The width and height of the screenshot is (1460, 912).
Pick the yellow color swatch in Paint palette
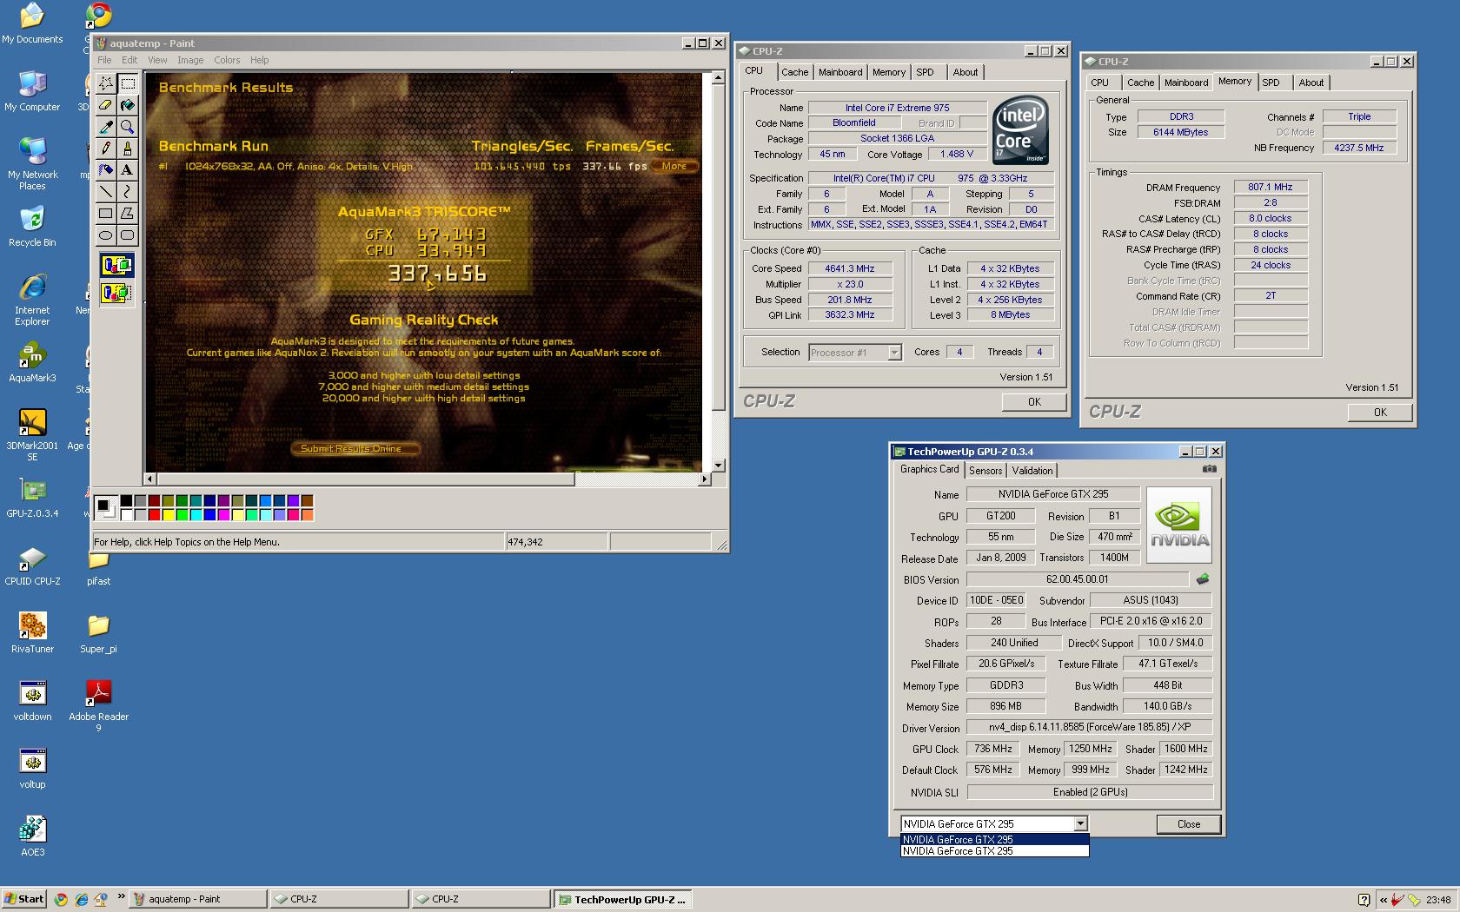click(168, 515)
